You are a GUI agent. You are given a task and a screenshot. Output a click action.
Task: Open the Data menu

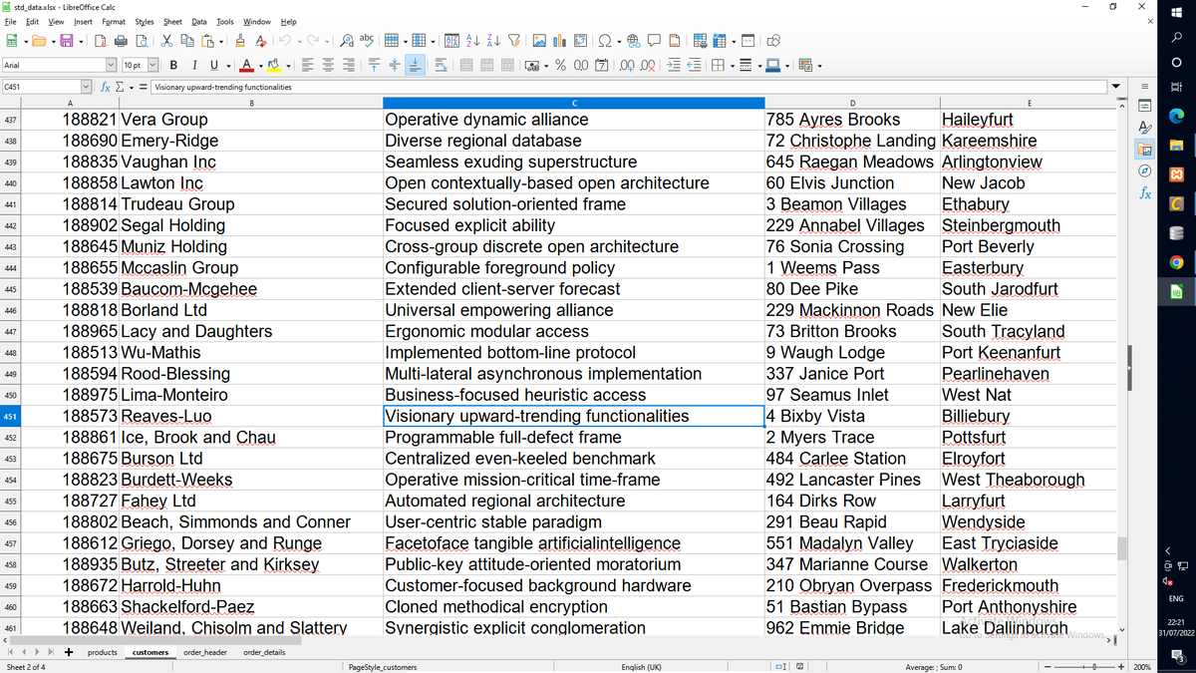[199, 22]
